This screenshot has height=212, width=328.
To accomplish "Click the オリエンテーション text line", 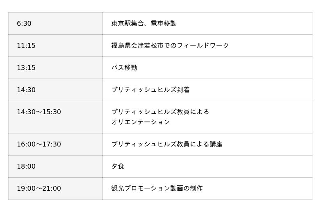I will coord(141,122).
